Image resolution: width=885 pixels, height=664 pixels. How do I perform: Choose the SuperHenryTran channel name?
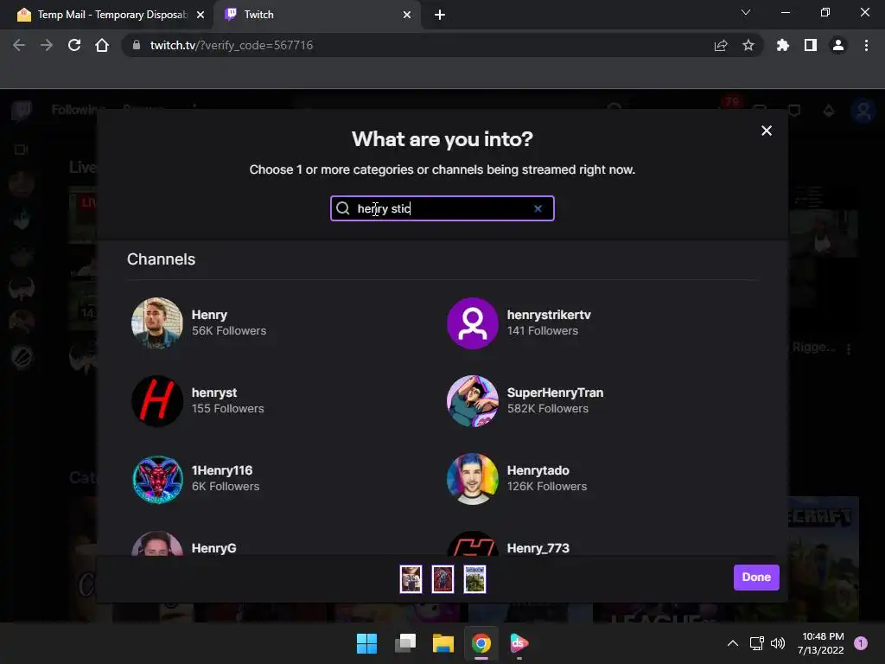click(555, 393)
